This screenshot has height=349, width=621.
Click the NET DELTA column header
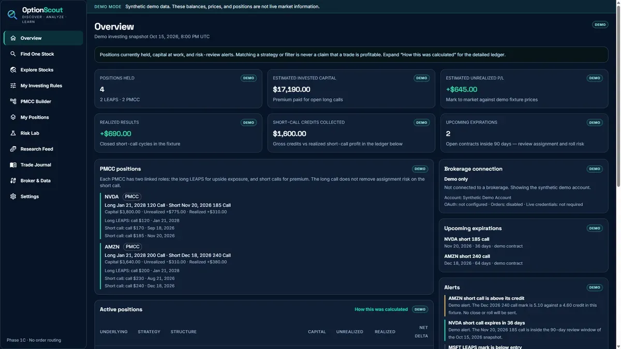(x=422, y=331)
